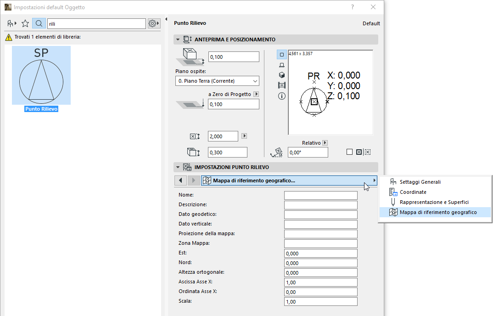Image resolution: width=493 pixels, height=316 pixels.
Task: Open the arrow next to 2,000 field
Action: (x=244, y=136)
